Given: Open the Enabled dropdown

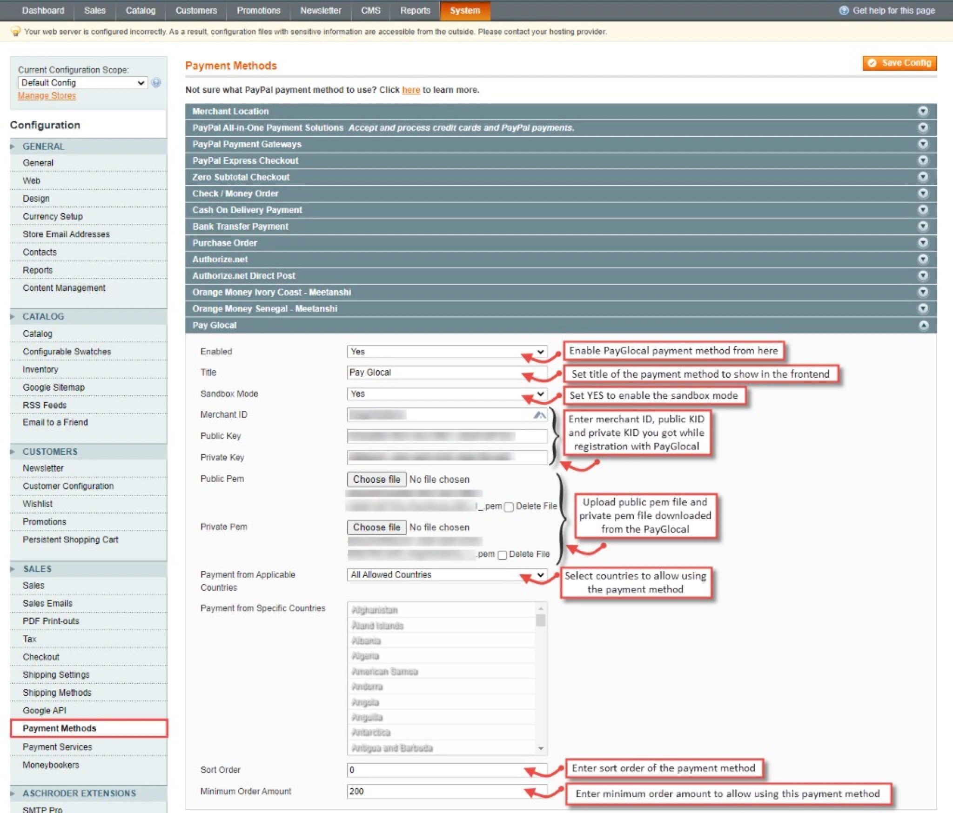Looking at the screenshot, I should pos(447,352).
